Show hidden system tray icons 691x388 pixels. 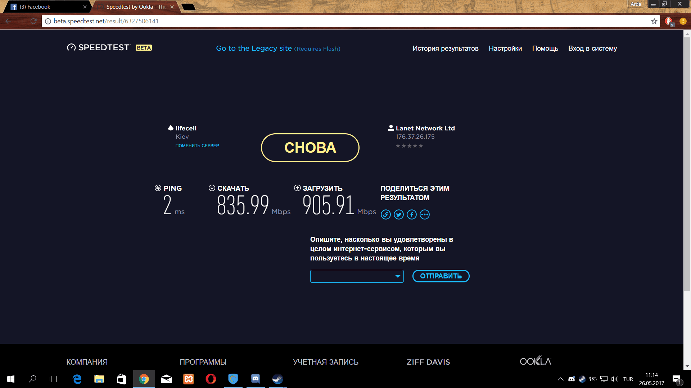[x=561, y=379]
